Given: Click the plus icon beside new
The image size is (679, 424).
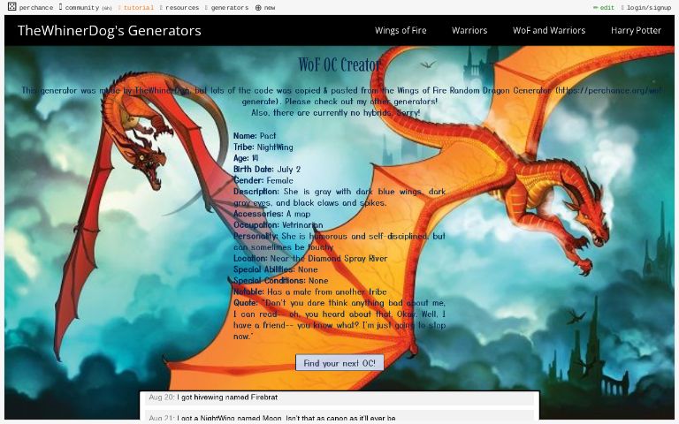Looking at the screenshot, I should click(x=258, y=7).
